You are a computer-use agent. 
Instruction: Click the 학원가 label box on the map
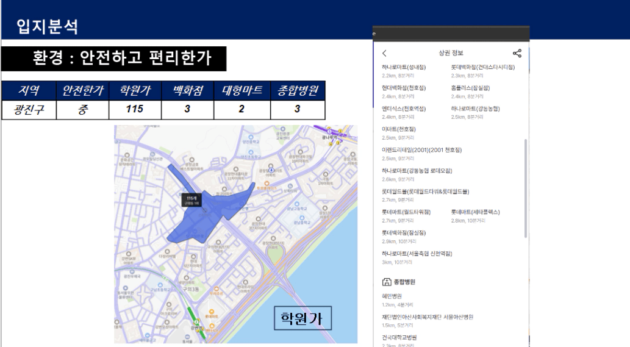(x=302, y=318)
